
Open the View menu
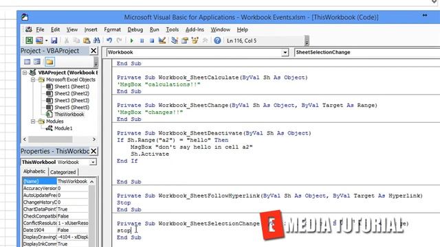coord(72,30)
